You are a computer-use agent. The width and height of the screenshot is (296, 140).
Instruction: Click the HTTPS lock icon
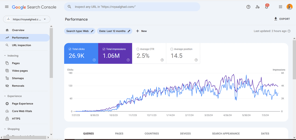tap(7, 119)
